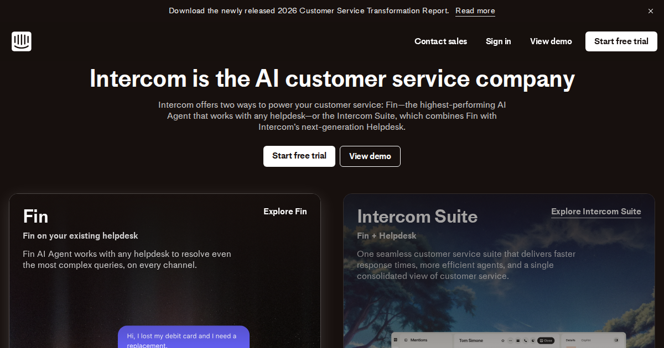The height and width of the screenshot is (348, 664).
Task: Click the Mentions inbox icon
Action: point(406,340)
